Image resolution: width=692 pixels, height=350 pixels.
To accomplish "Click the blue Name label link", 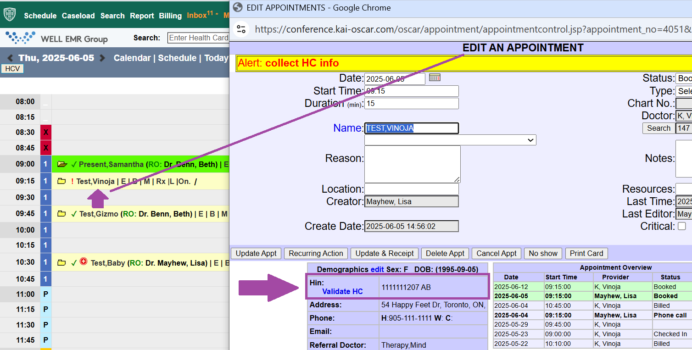I will 347,128.
